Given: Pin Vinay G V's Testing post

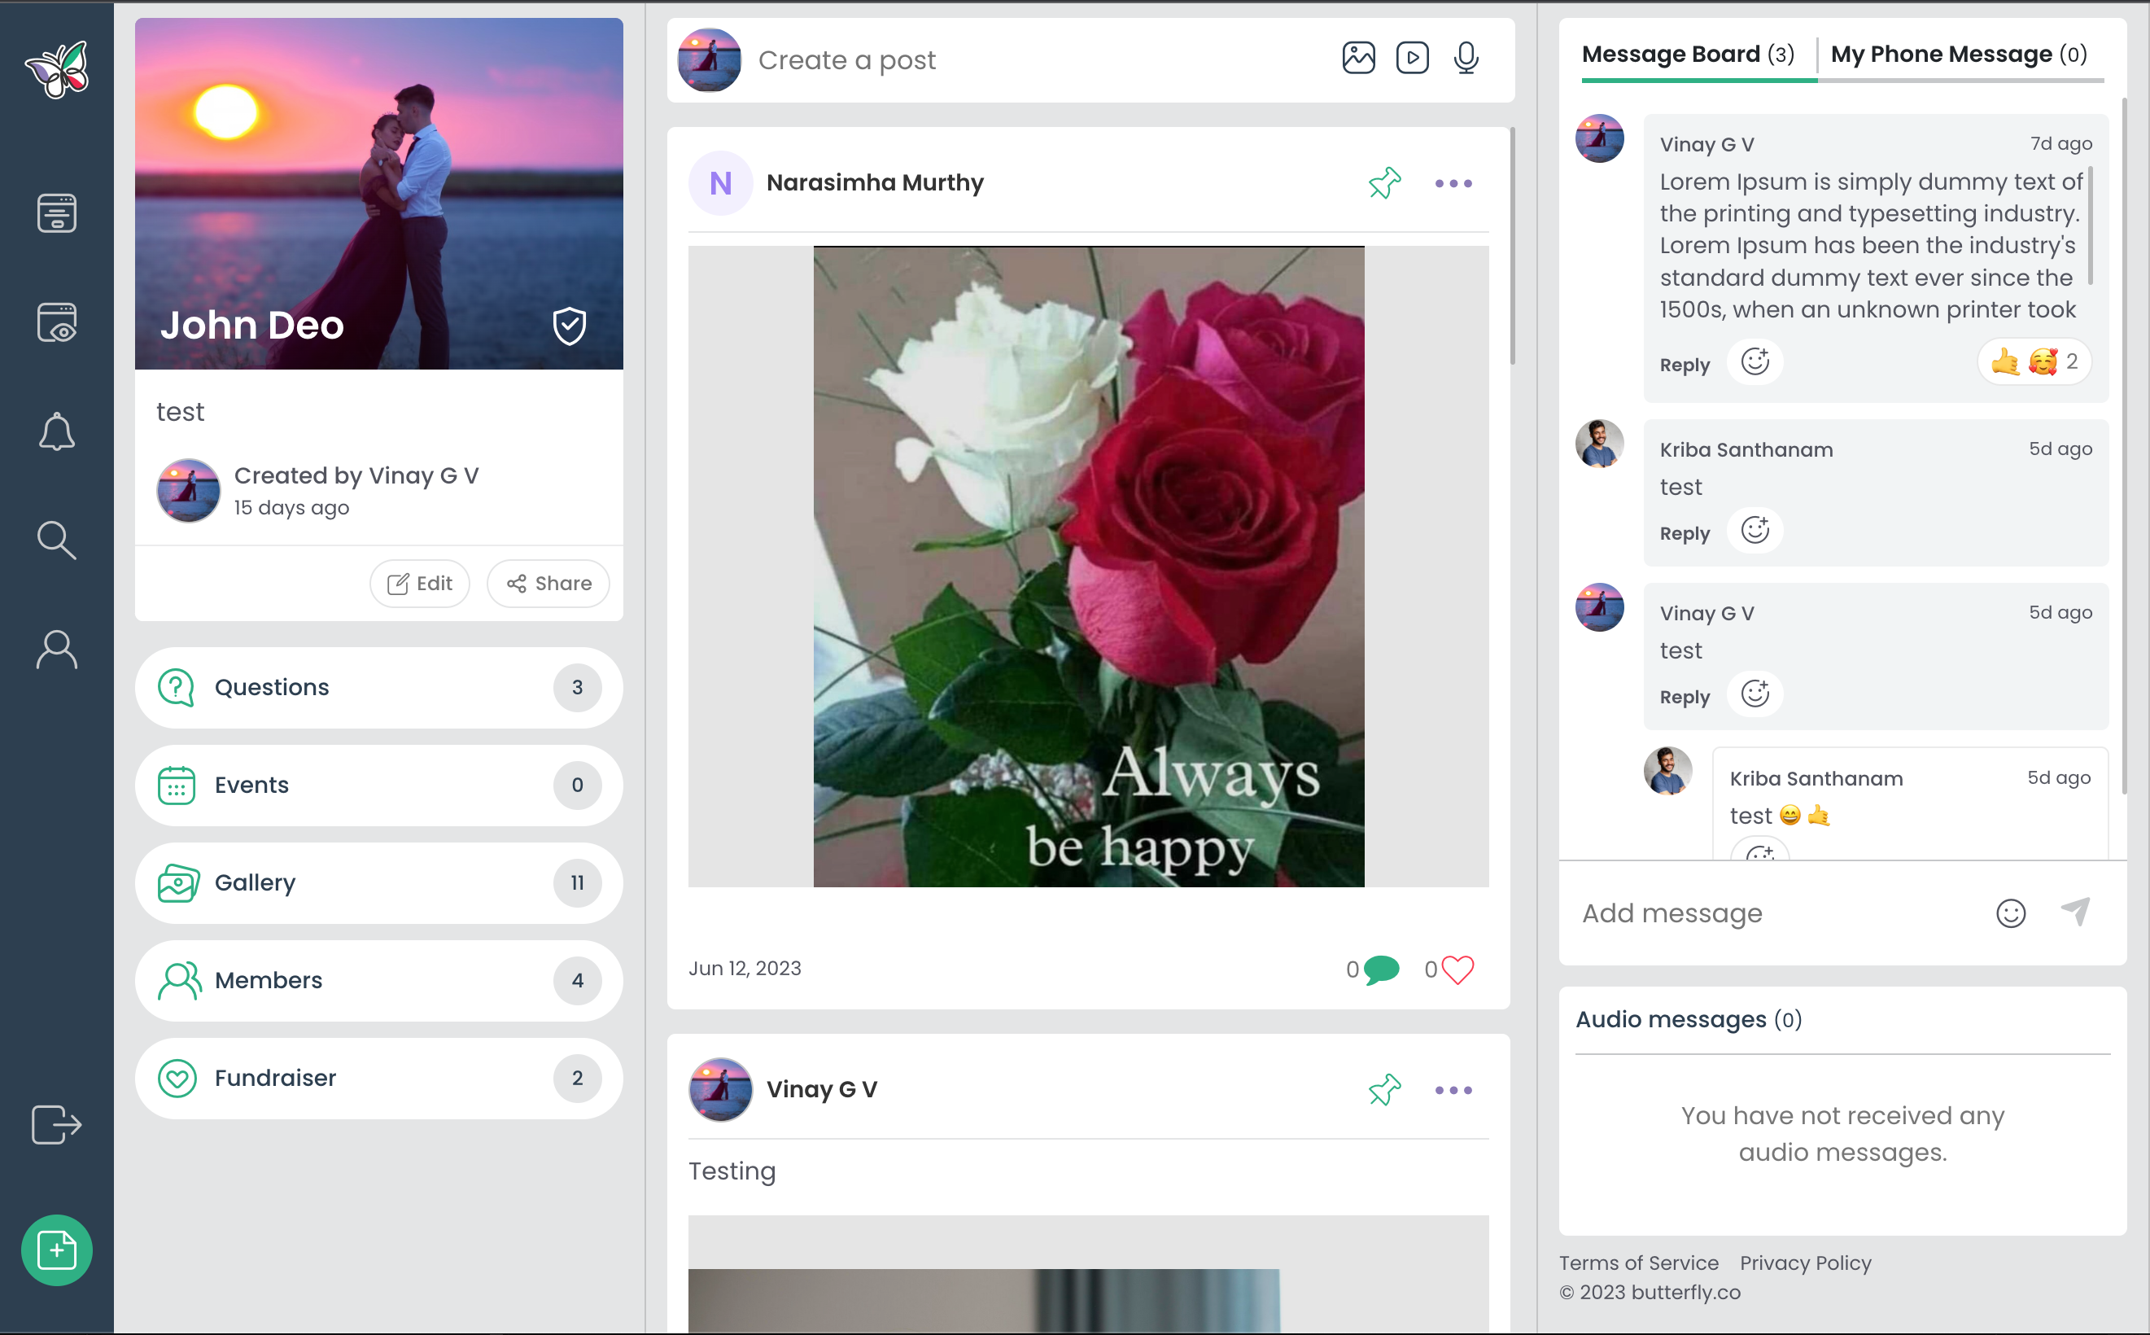Looking at the screenshot, I should (x=1384, y=1089).
